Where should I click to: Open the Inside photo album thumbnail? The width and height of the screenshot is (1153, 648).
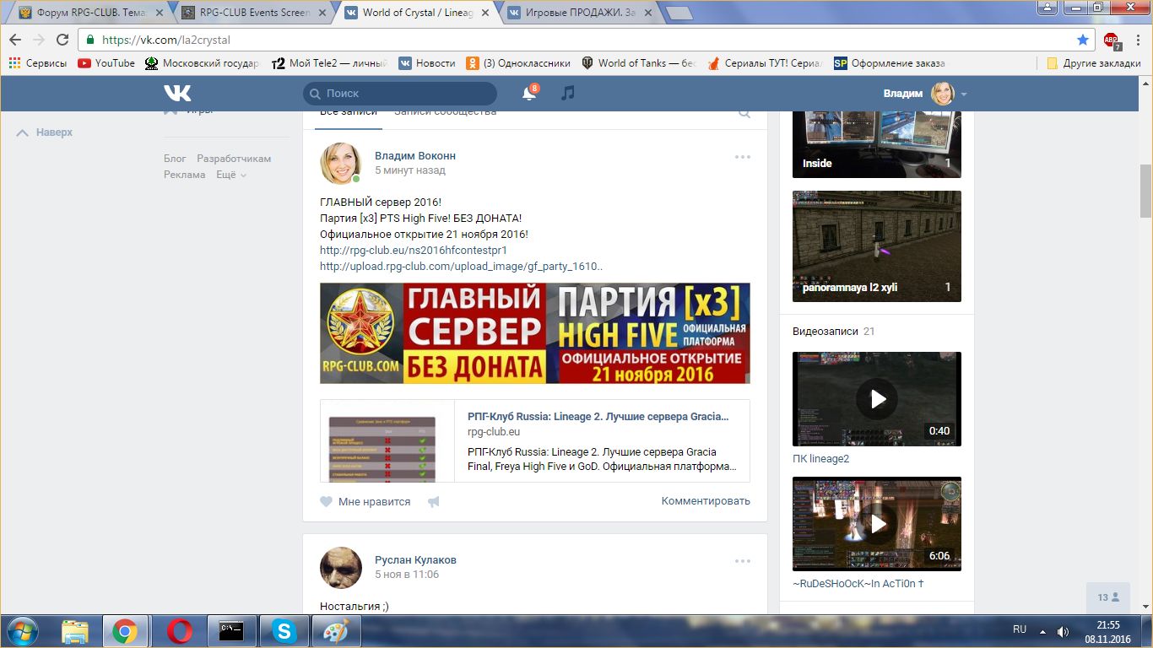coord(877,143)
